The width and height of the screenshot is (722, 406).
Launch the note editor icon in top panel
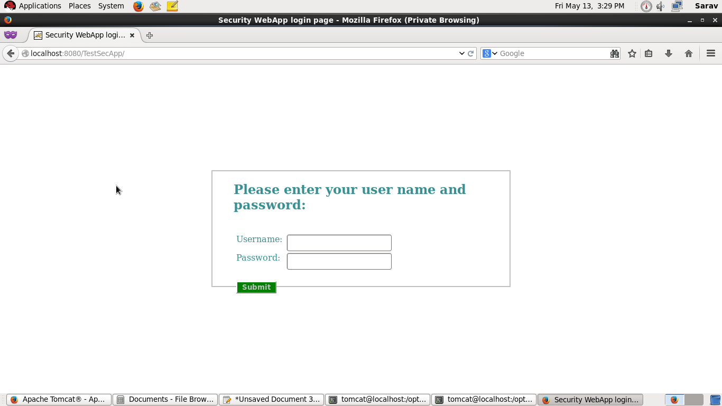pyautogui.click(x=172, y=6)
